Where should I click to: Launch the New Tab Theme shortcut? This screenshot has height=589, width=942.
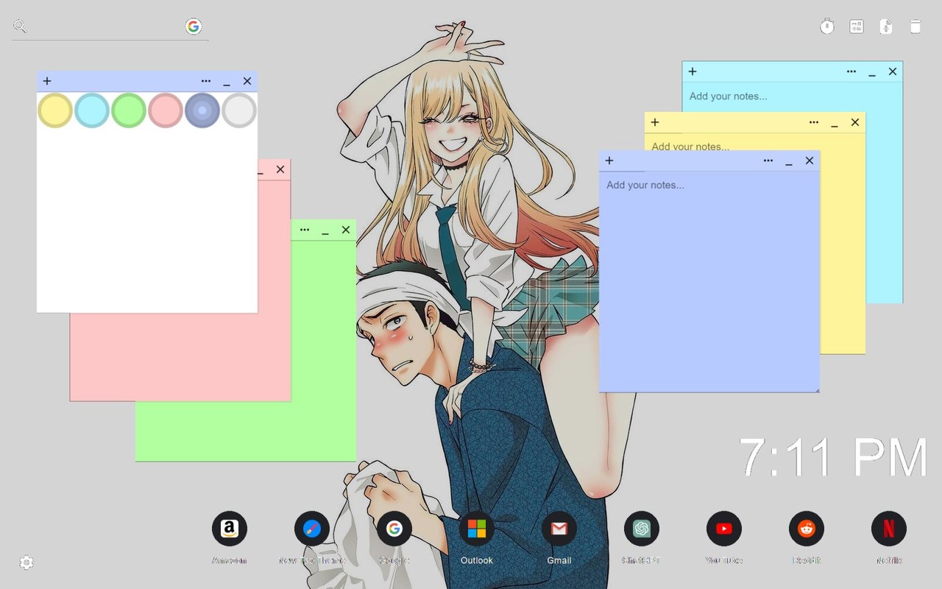pos(312,529)
